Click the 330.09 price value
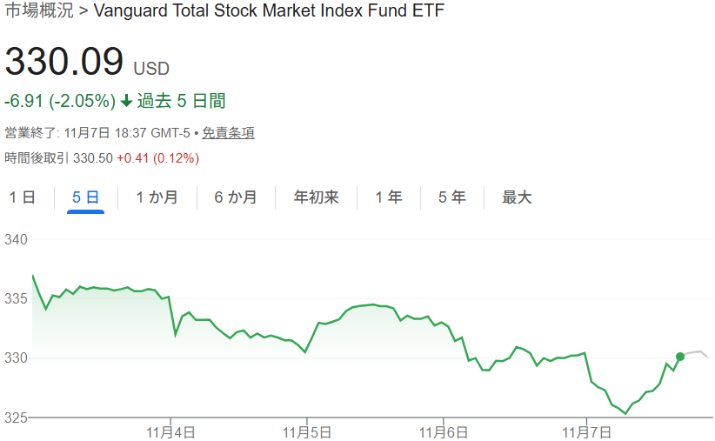This screenshot has width=715, height=441. point(64,63)
